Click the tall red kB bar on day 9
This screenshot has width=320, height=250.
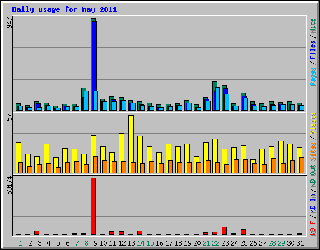pos(93,206)
